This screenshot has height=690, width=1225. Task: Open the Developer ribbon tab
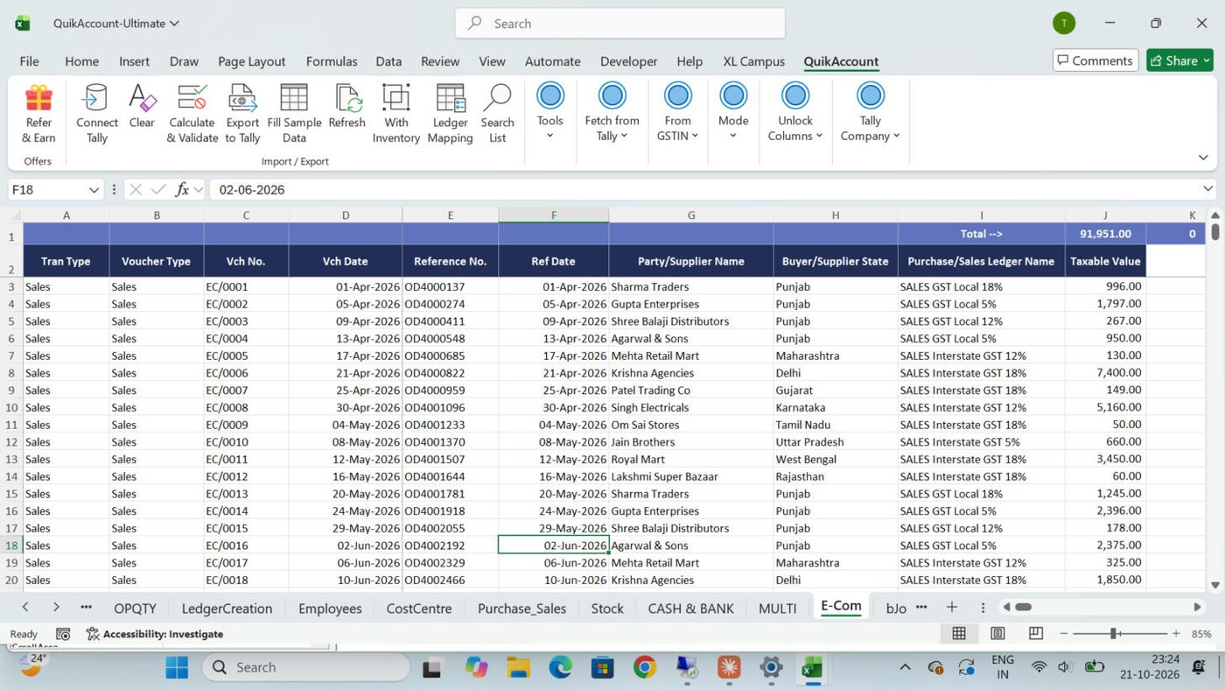tap(628, 61)
